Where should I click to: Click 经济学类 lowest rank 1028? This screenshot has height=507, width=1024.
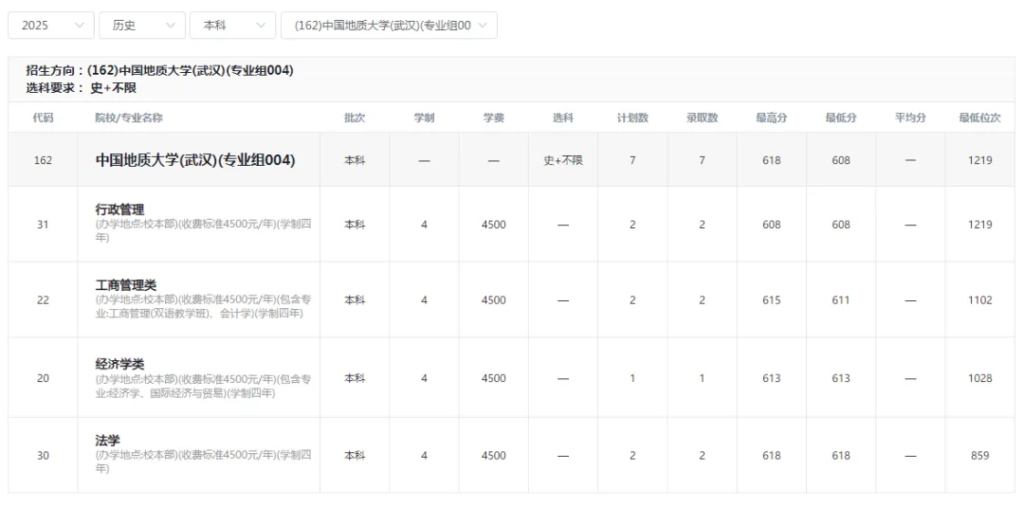point(980,378)
